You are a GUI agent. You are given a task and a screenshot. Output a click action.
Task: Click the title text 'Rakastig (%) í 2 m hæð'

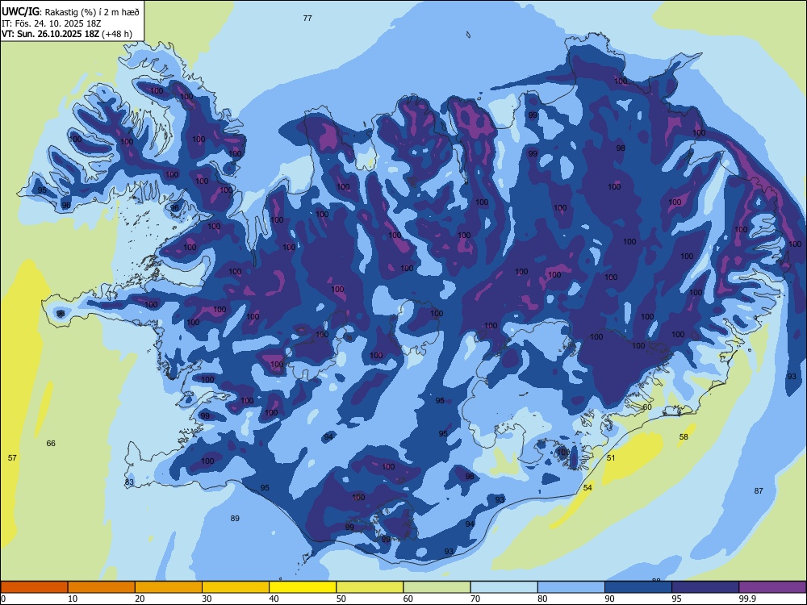pos(93,12)
